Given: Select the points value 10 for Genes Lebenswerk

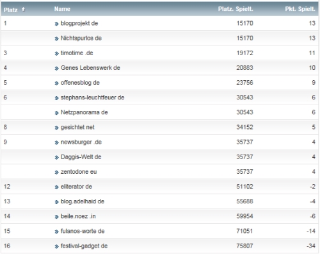Looking at the screenshot, I should coord(312,68).
